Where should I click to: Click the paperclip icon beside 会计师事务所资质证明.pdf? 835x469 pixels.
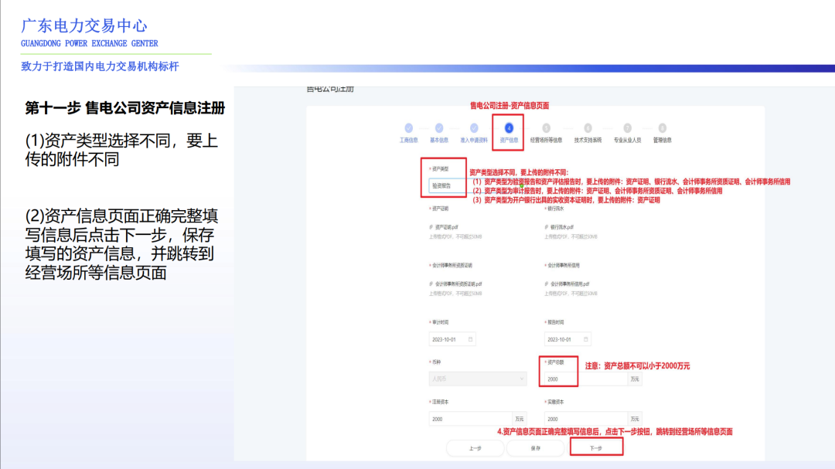[x=431, y=284]
